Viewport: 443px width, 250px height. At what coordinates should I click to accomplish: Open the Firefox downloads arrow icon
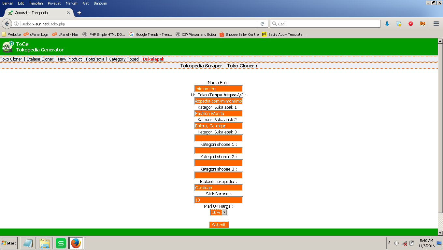(x=387, y=24)
